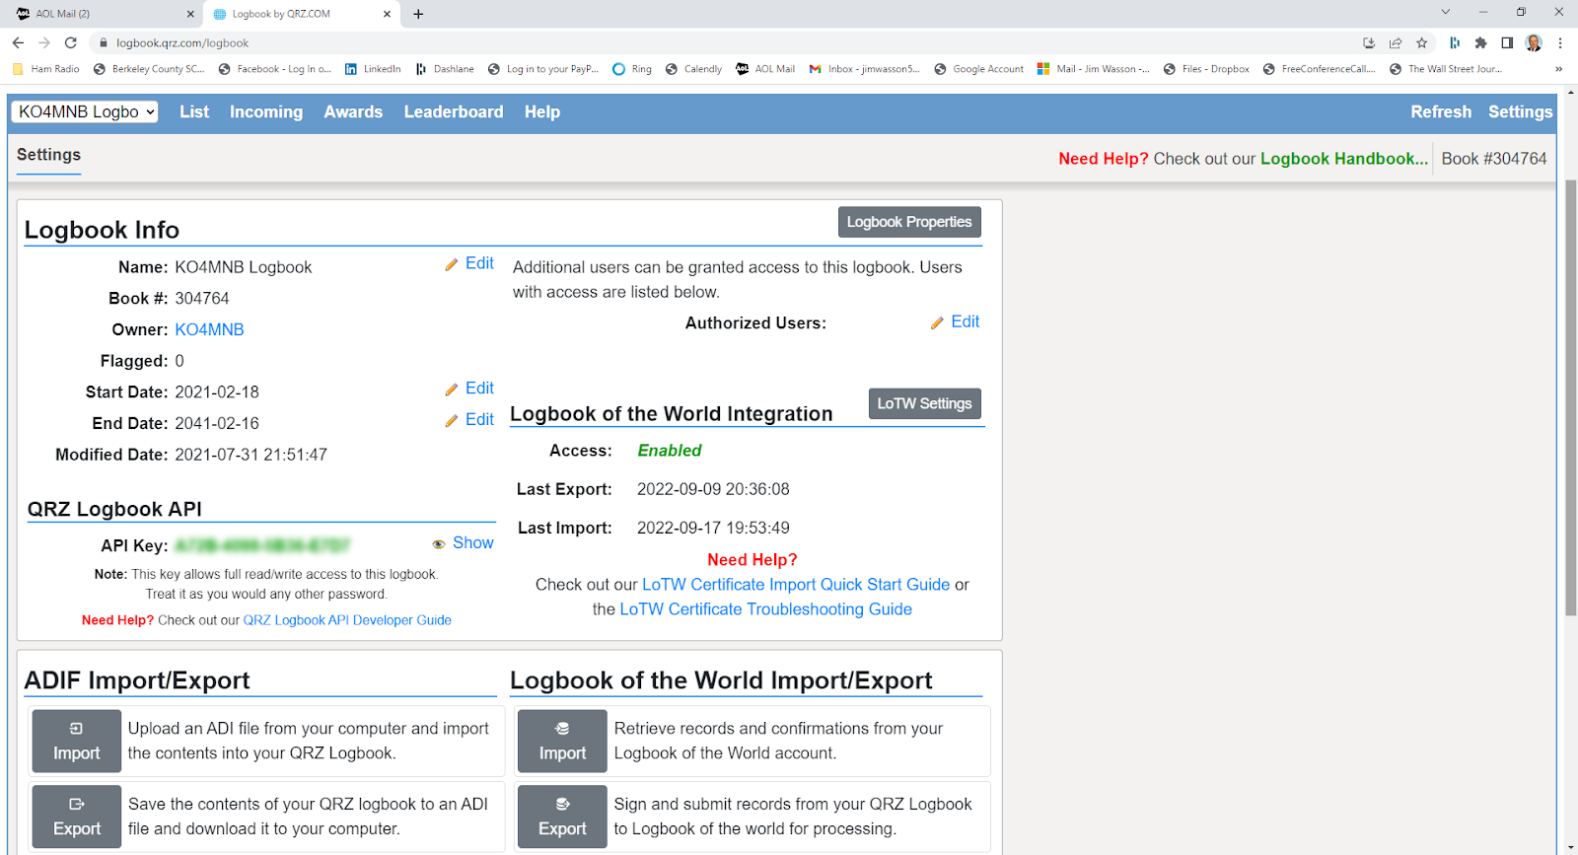This screenshot has width=1578, height=855.
Task: Click the Logbook of the World Import button
Action: (562, 742)
